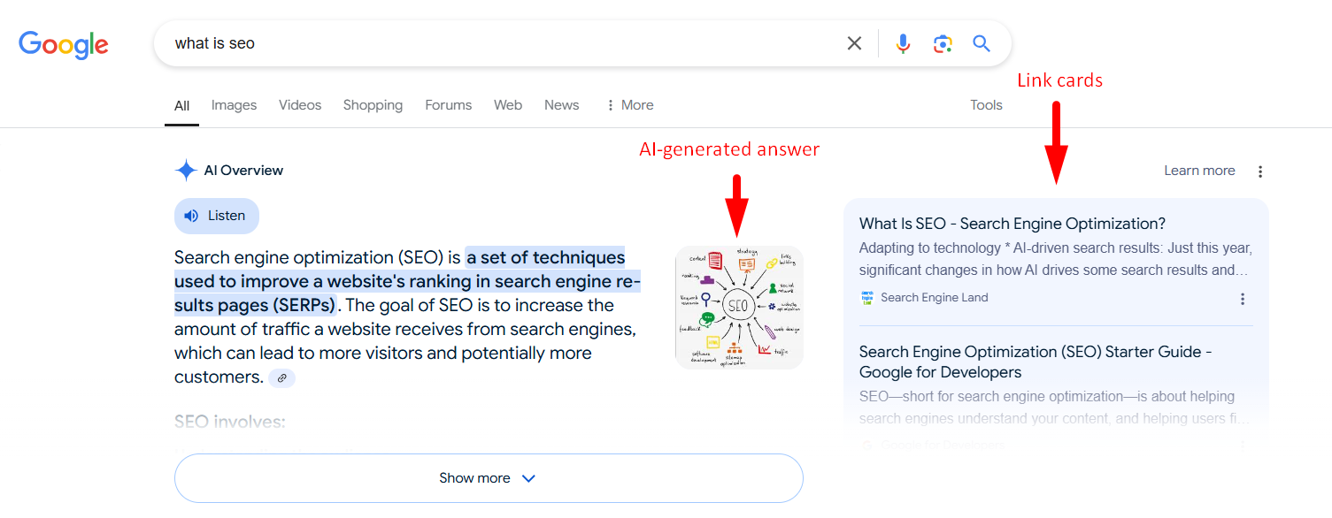Screen dimensions: 1332x518
Task: Click the magnifying glass search icon
Action: (982, 43)
